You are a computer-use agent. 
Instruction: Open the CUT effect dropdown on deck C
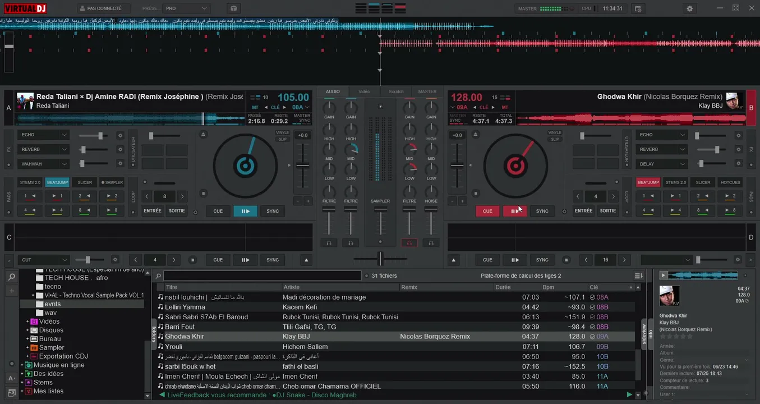pyautogui.click(x=44, y=260)
